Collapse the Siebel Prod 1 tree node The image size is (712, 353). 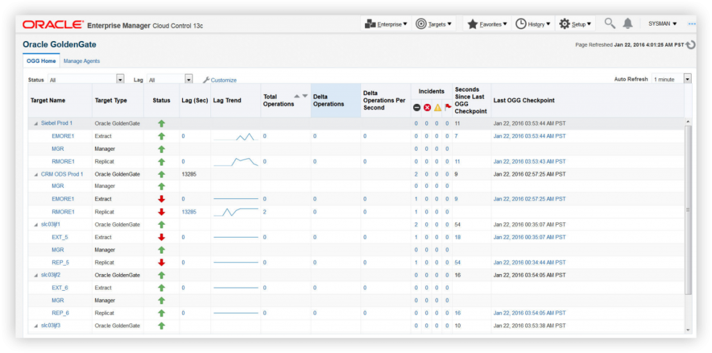pos(35,123)
